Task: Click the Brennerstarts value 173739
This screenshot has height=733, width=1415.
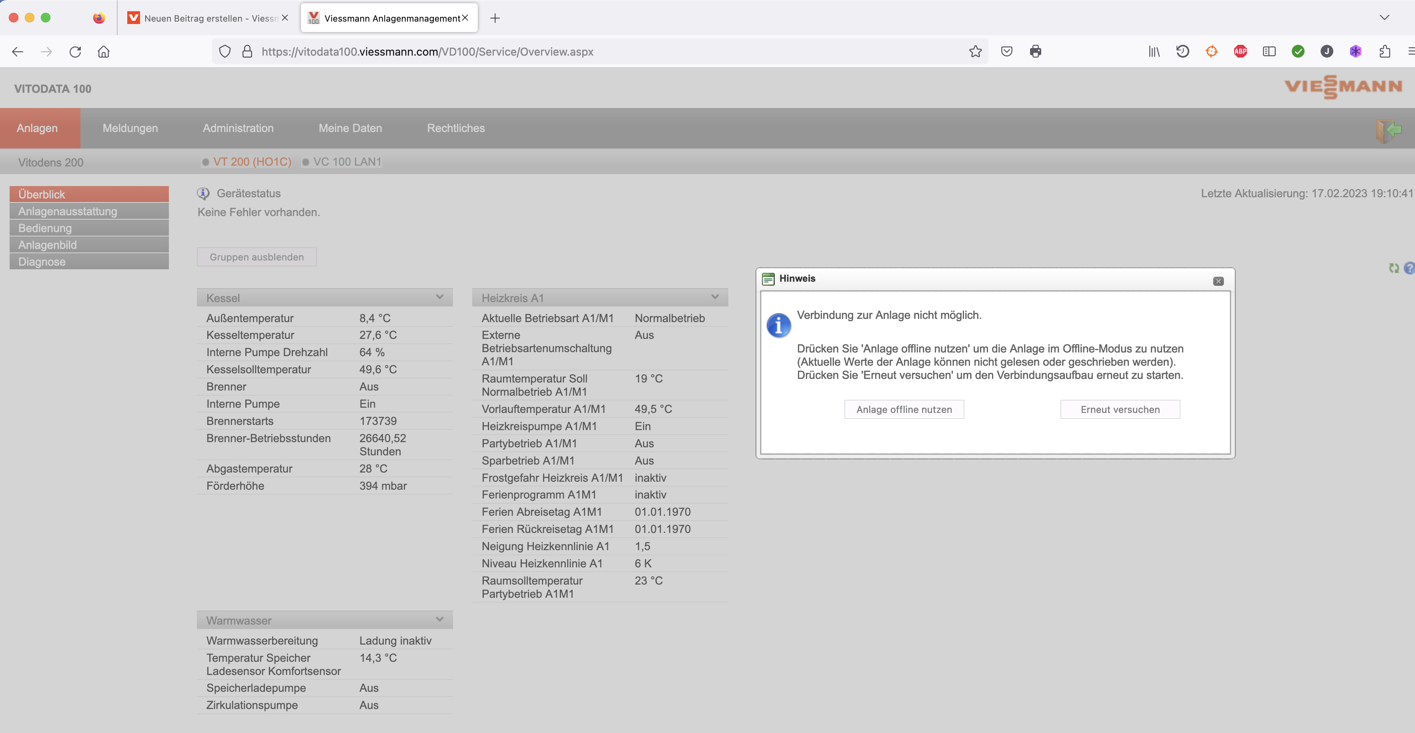Action: (378, 421)
